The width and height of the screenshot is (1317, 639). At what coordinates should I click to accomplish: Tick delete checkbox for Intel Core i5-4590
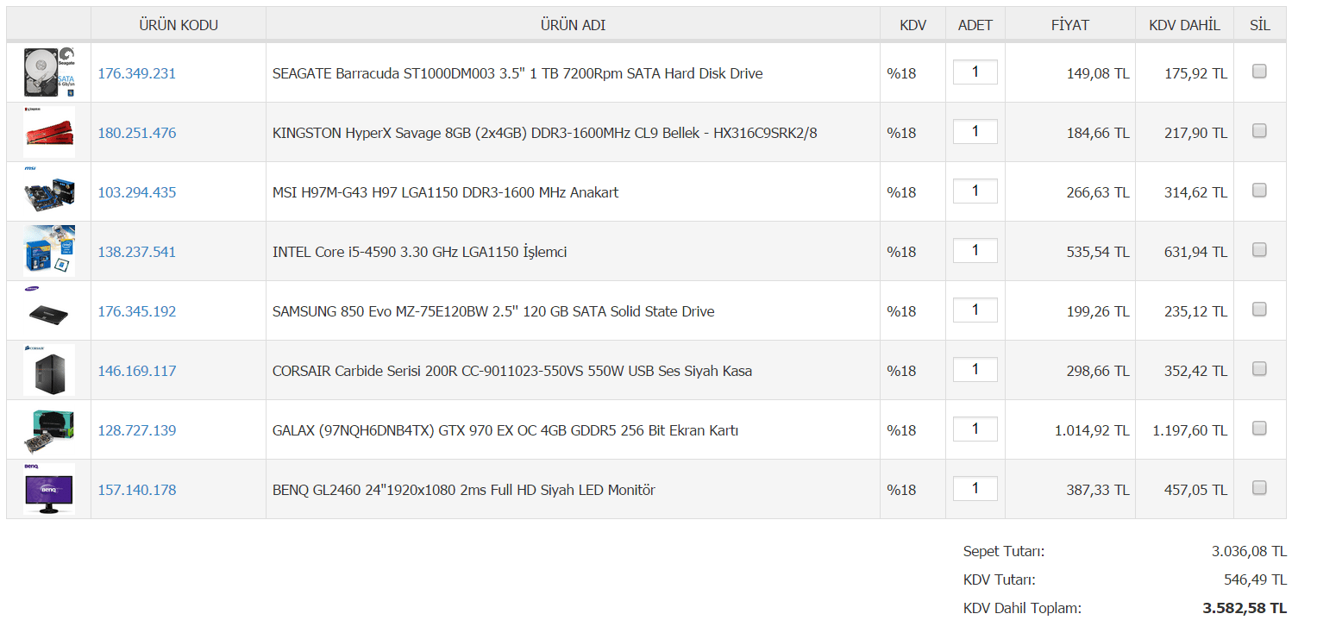(1259, 250)
